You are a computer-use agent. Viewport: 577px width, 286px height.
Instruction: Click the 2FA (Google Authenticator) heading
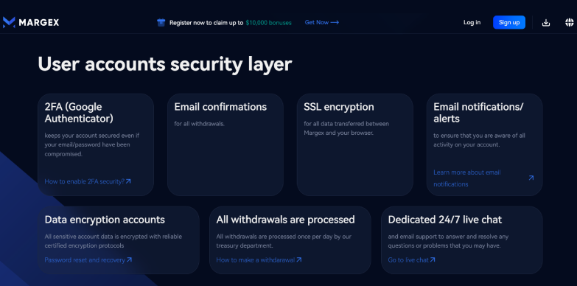79,113
